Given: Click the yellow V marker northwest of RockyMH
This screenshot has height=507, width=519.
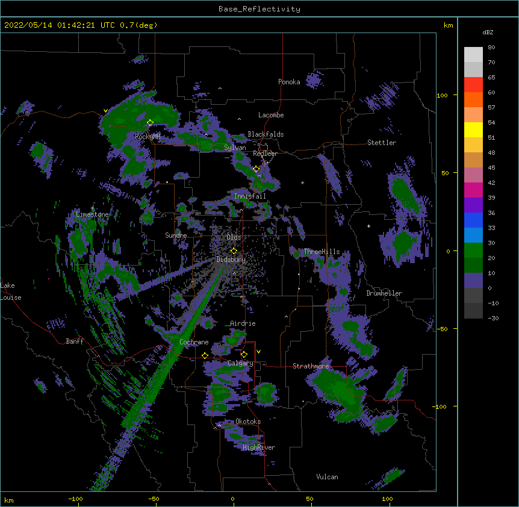Looking at the screenshot, I should pos(105,111).
